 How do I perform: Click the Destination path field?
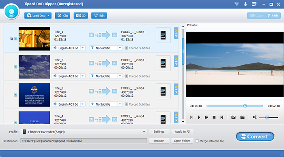pos(84,141)
